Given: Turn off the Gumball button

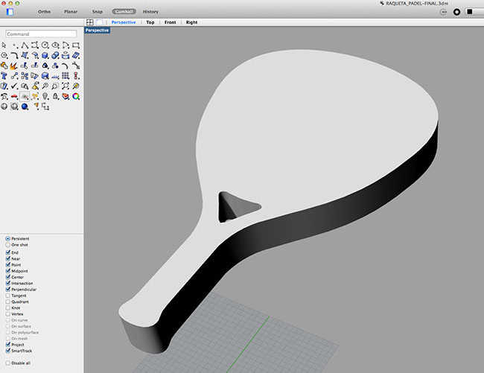Looking at the screenshot, I should 123,12.
